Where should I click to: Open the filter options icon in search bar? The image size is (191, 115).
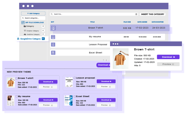[x=136, y=14]
